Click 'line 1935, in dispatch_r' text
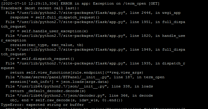The width and height of the screenshot is (208, 109). coord(158,64)
